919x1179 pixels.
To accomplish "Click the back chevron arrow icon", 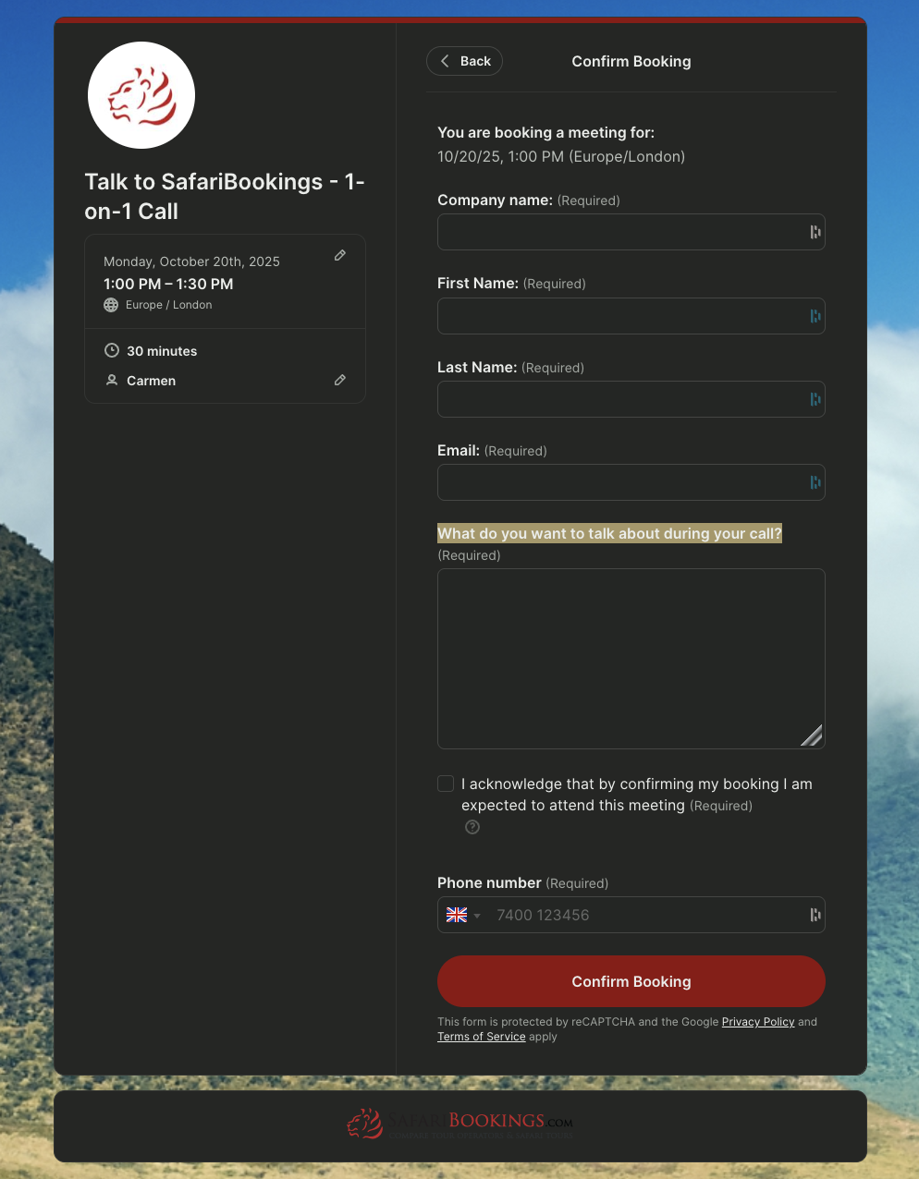I will (443, 60).
